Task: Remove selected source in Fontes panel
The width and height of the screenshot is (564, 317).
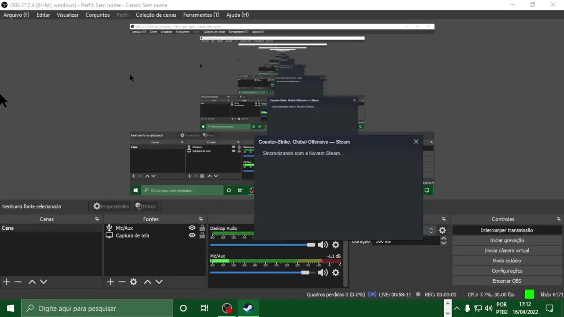Action: tap(122, 282)
